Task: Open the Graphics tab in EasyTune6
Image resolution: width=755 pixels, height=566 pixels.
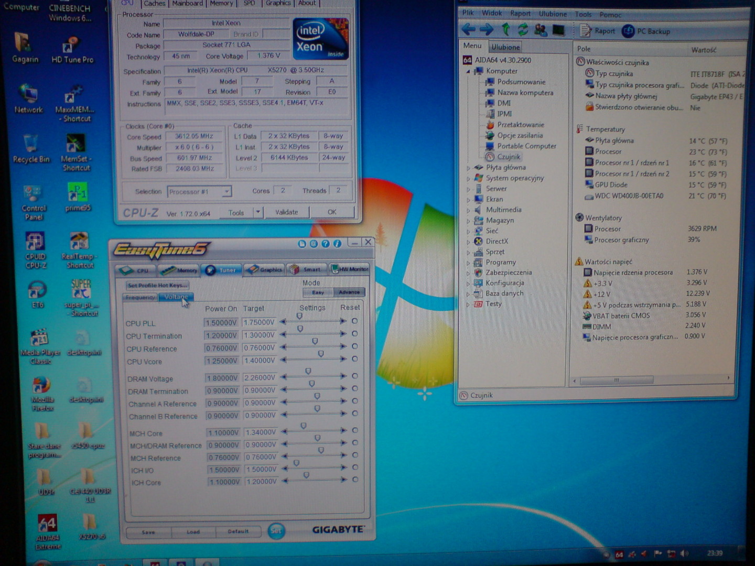Action: coord(264,270)
